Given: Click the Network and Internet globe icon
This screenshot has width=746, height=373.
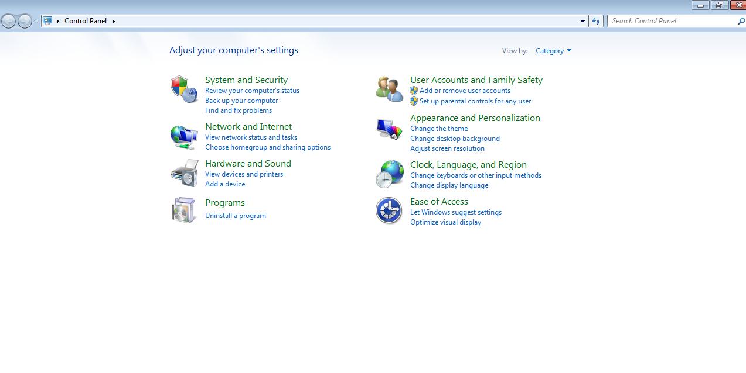Looking at the screenshot, I should point(184,136).
